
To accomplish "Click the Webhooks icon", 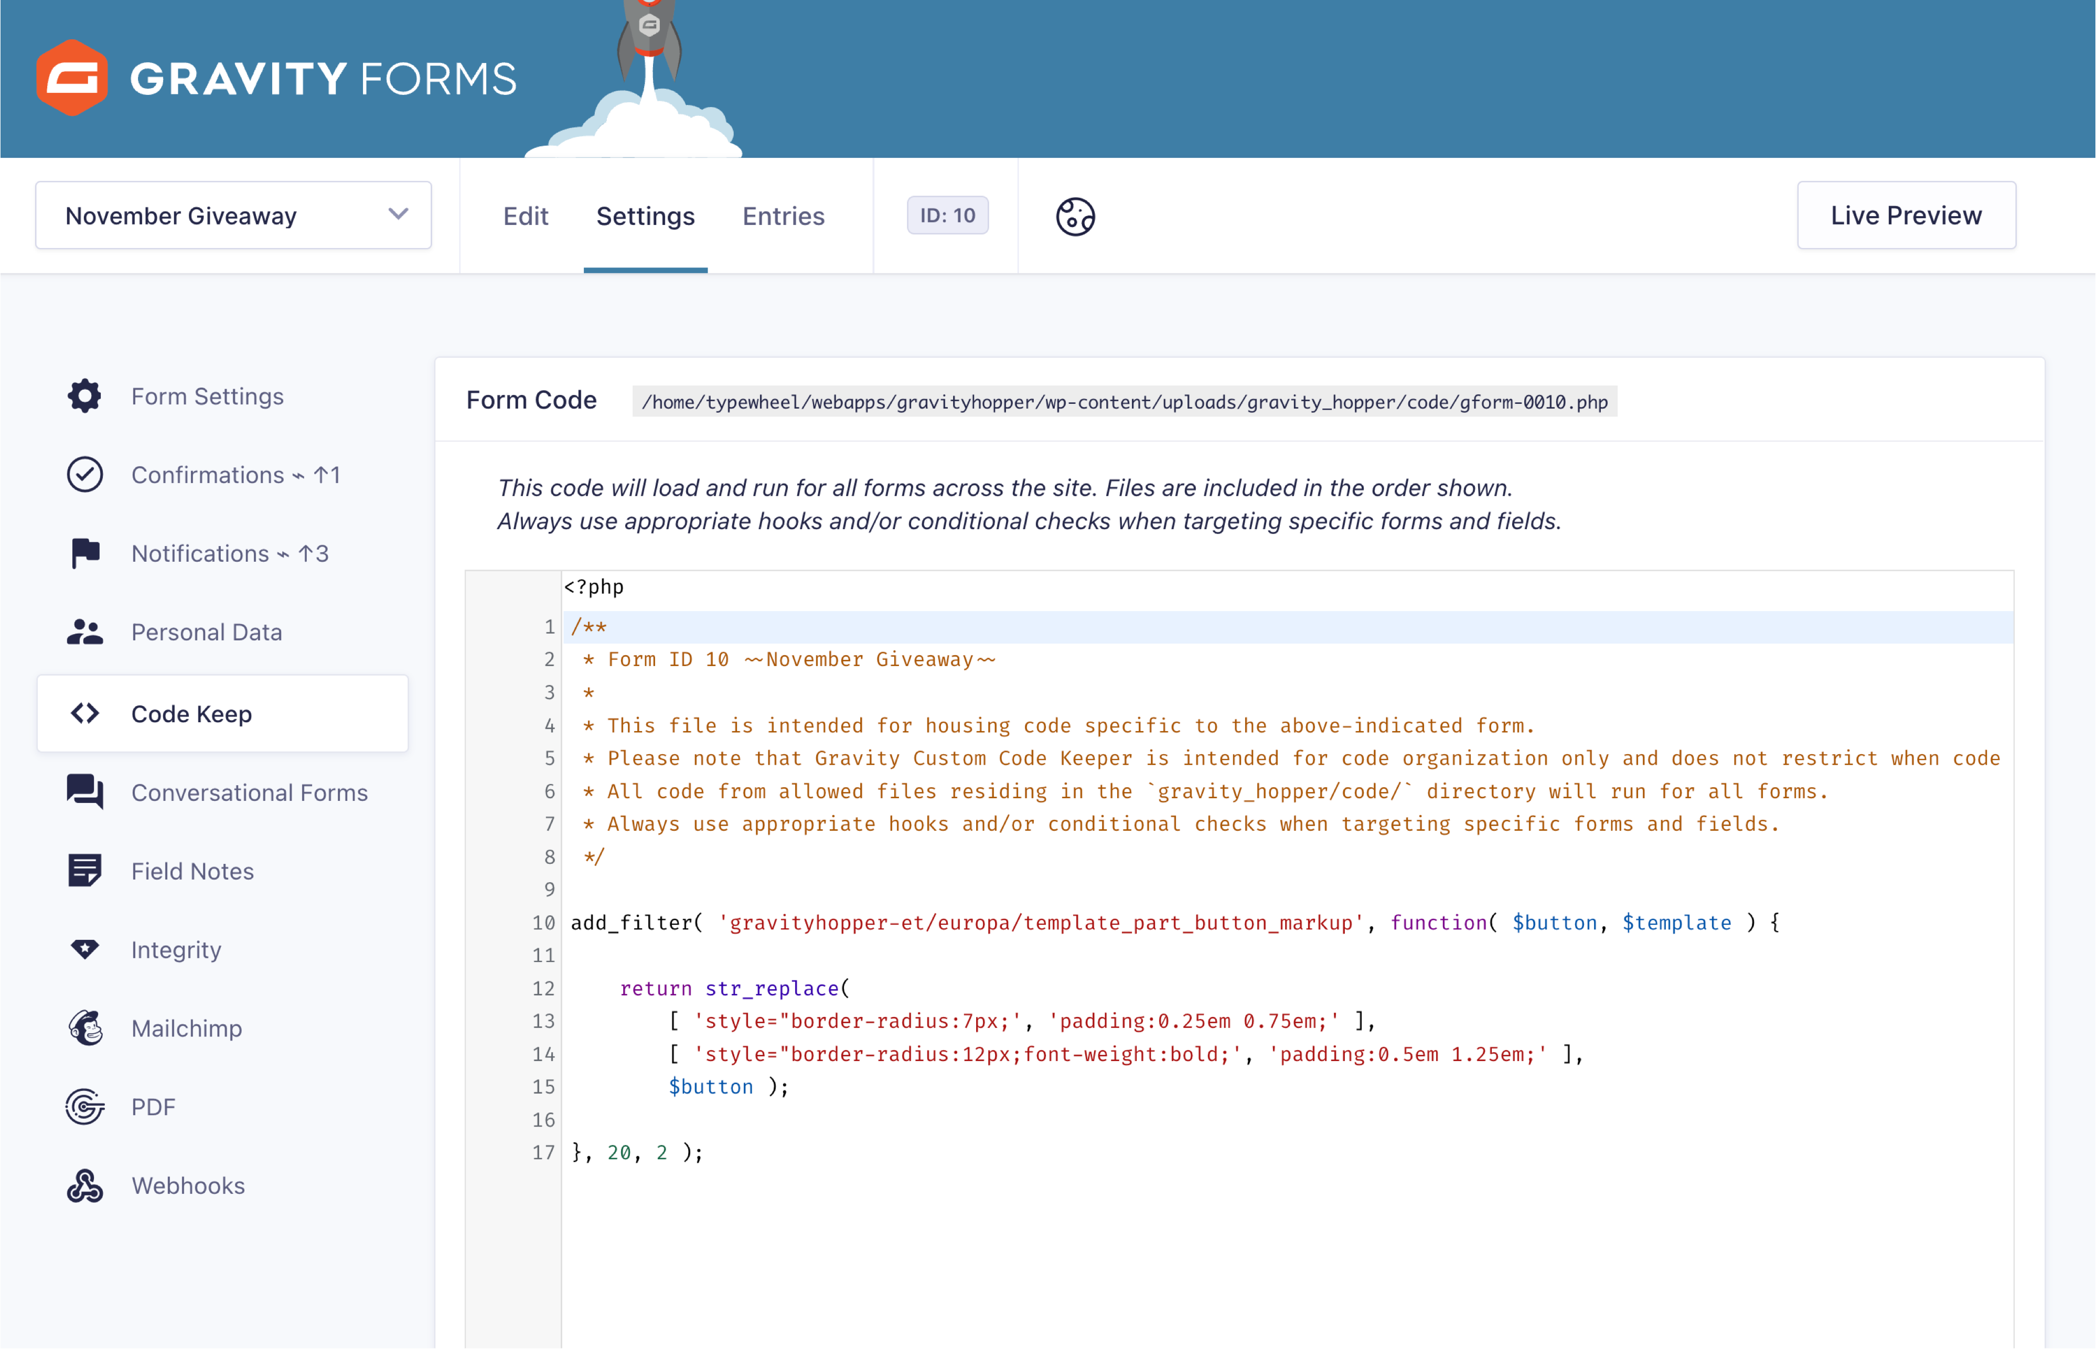I will pos(85,1185).
